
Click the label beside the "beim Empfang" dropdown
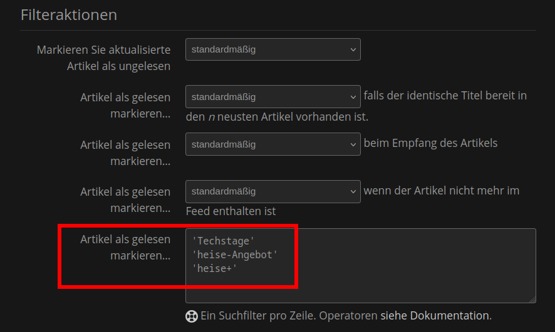coord(125,153)
